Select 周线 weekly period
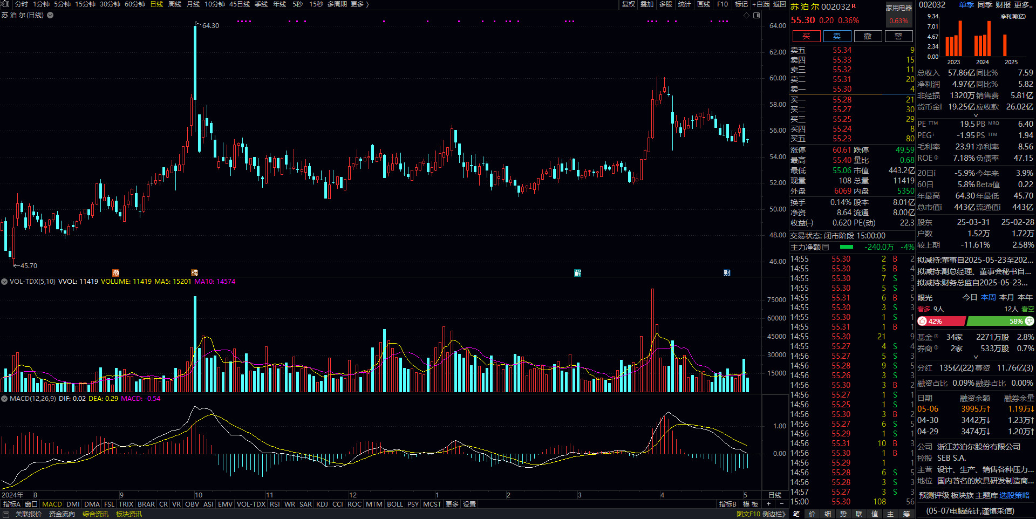This screenshot has height=519, width=1036. pos(175,4)
